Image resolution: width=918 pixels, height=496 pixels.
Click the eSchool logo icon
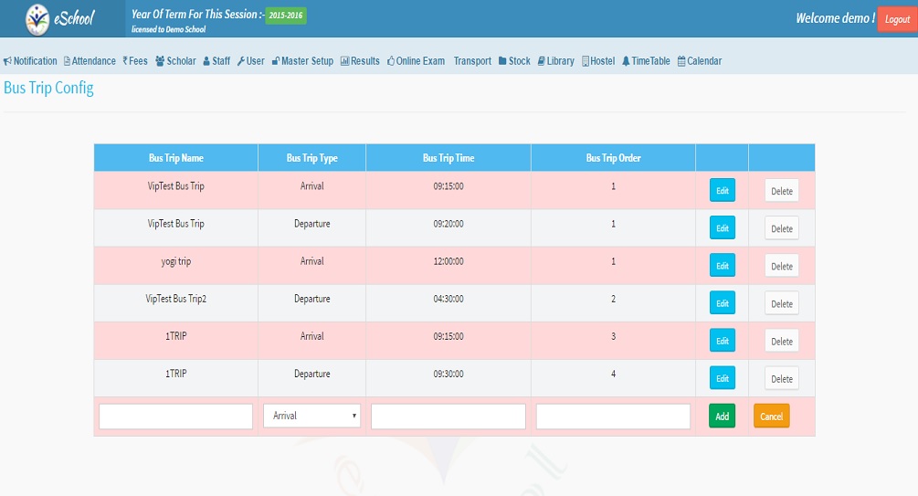click(x=37, y=17)
